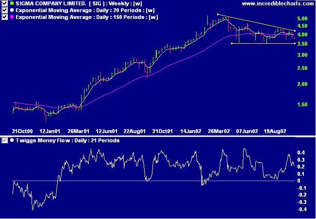Select the Twiggs Money Flow 21 Periods label
This screenshot has width=316, height=219.
pos(67,140)
